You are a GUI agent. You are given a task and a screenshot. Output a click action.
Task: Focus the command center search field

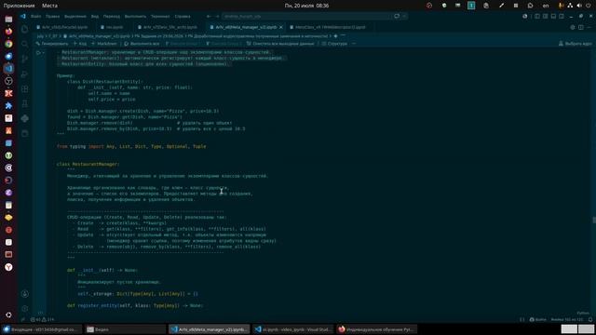click(x=306, y=17)
